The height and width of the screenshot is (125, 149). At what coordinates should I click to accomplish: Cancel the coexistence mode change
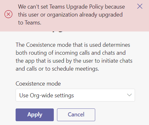click(76, 115)
